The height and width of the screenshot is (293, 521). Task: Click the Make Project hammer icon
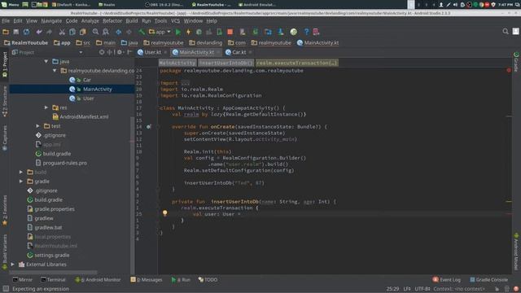(x=142, y=32)
